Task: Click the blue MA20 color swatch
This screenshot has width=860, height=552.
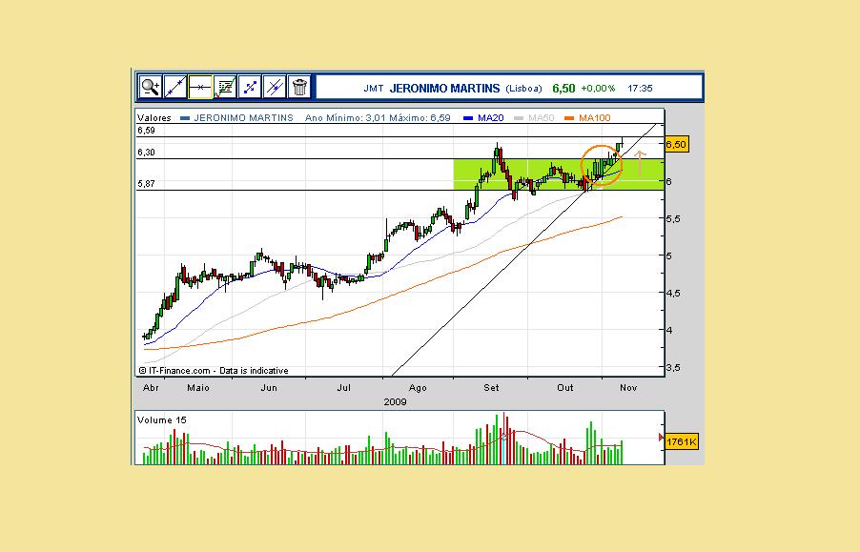Action: [468, 118]
